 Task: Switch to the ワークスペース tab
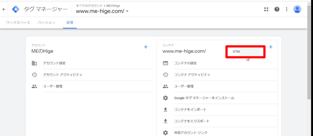click(x=18, y=23)
